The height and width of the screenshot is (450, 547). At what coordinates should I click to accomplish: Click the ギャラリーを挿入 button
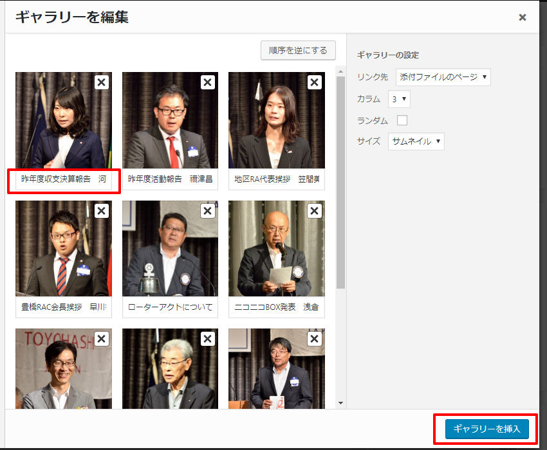coord(487,429)
